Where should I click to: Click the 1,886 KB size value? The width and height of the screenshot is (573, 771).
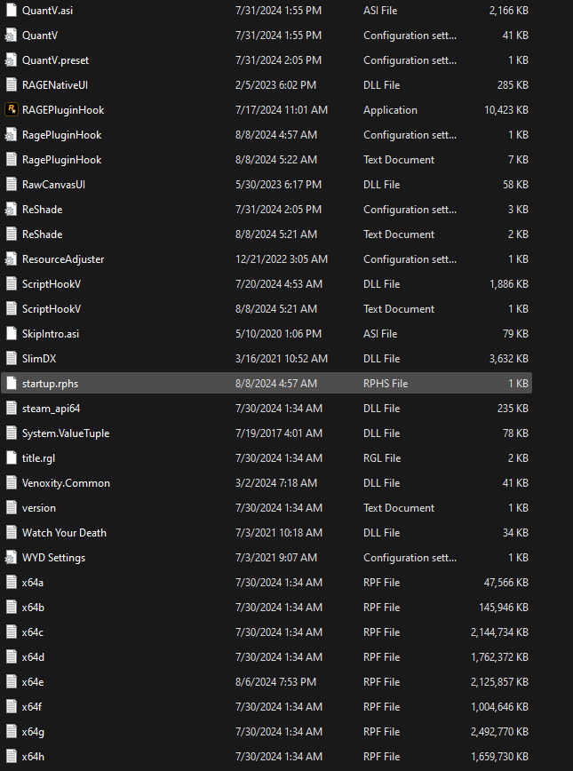pyautogui.click(x=509, y=284)
